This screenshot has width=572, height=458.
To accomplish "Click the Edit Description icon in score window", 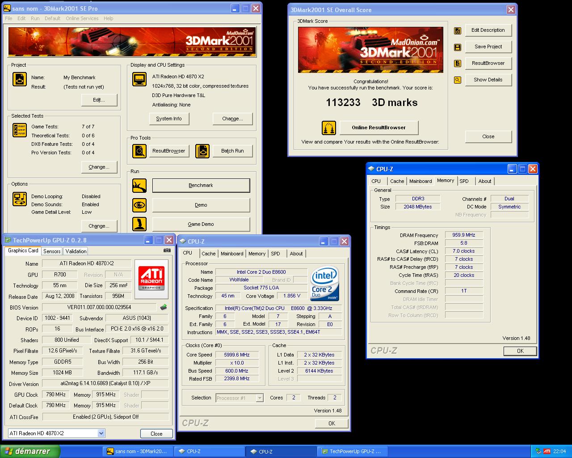I will click(x=458, y=31).
